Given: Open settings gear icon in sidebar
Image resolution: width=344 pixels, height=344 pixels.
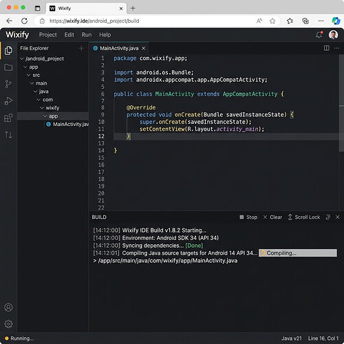Looking at the screenshot, I should [x=8, y=324].
